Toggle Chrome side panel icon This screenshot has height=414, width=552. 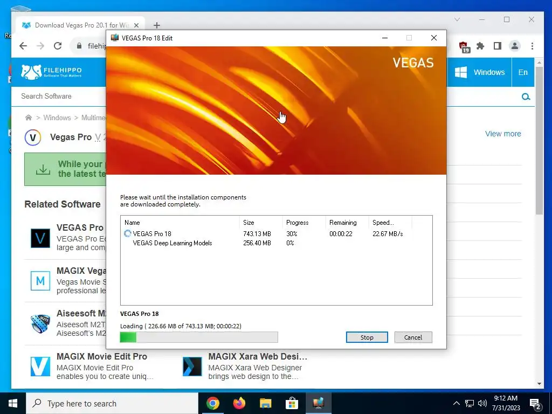(497, 46)
